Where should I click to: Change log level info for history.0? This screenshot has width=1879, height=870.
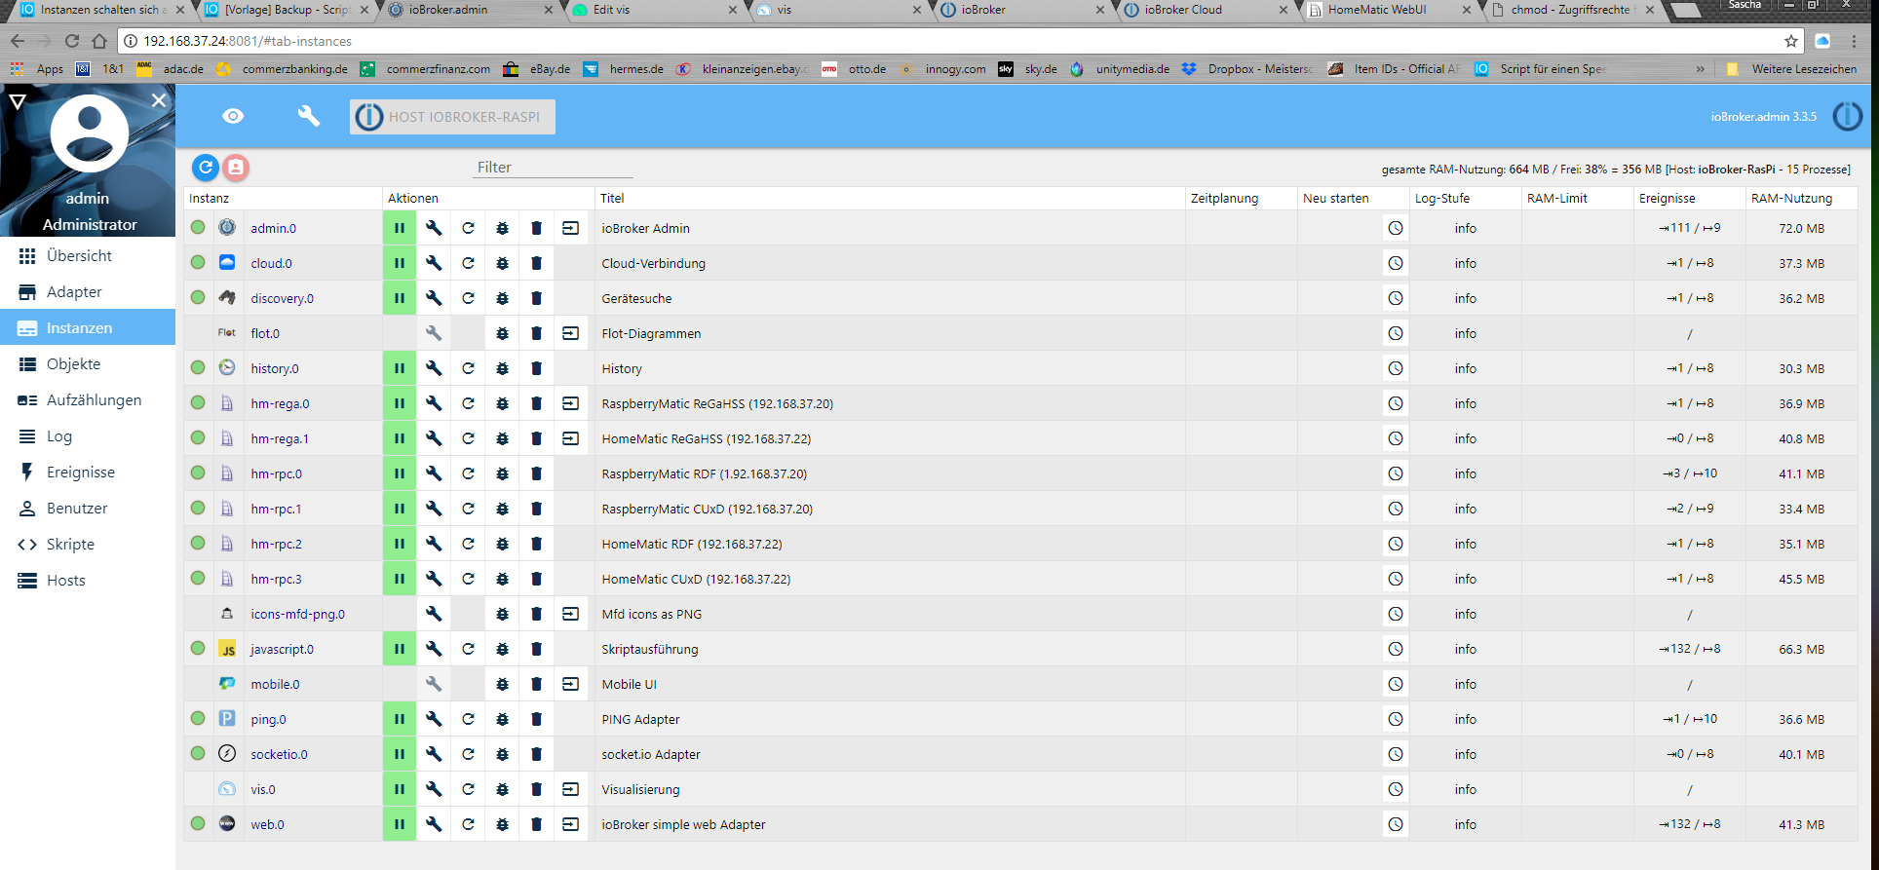click(x=1466, y=368)
